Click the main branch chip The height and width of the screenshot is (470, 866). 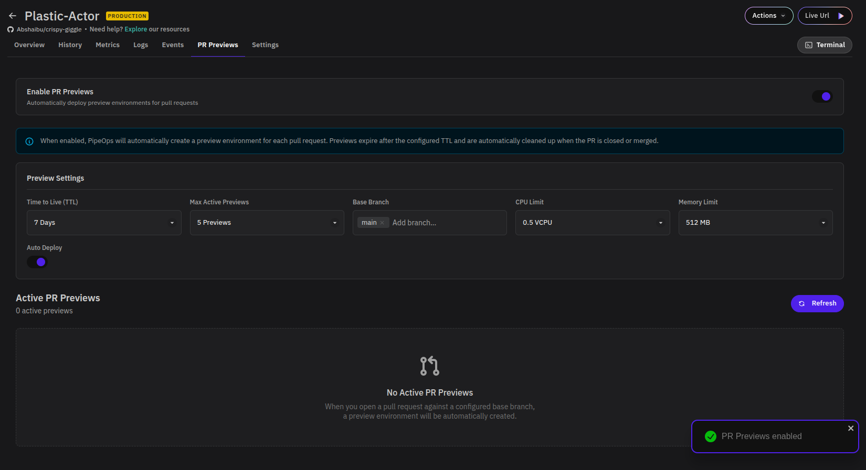373,223
